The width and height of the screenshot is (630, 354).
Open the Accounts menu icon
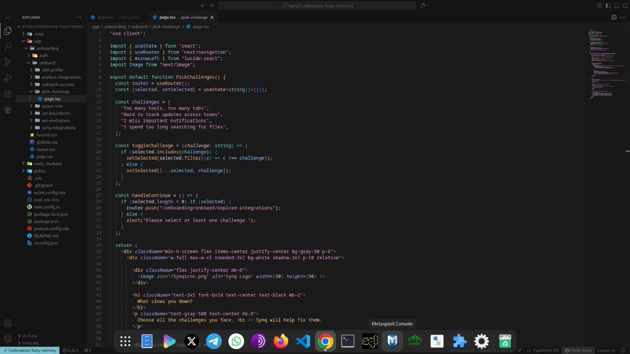(8, 324)
